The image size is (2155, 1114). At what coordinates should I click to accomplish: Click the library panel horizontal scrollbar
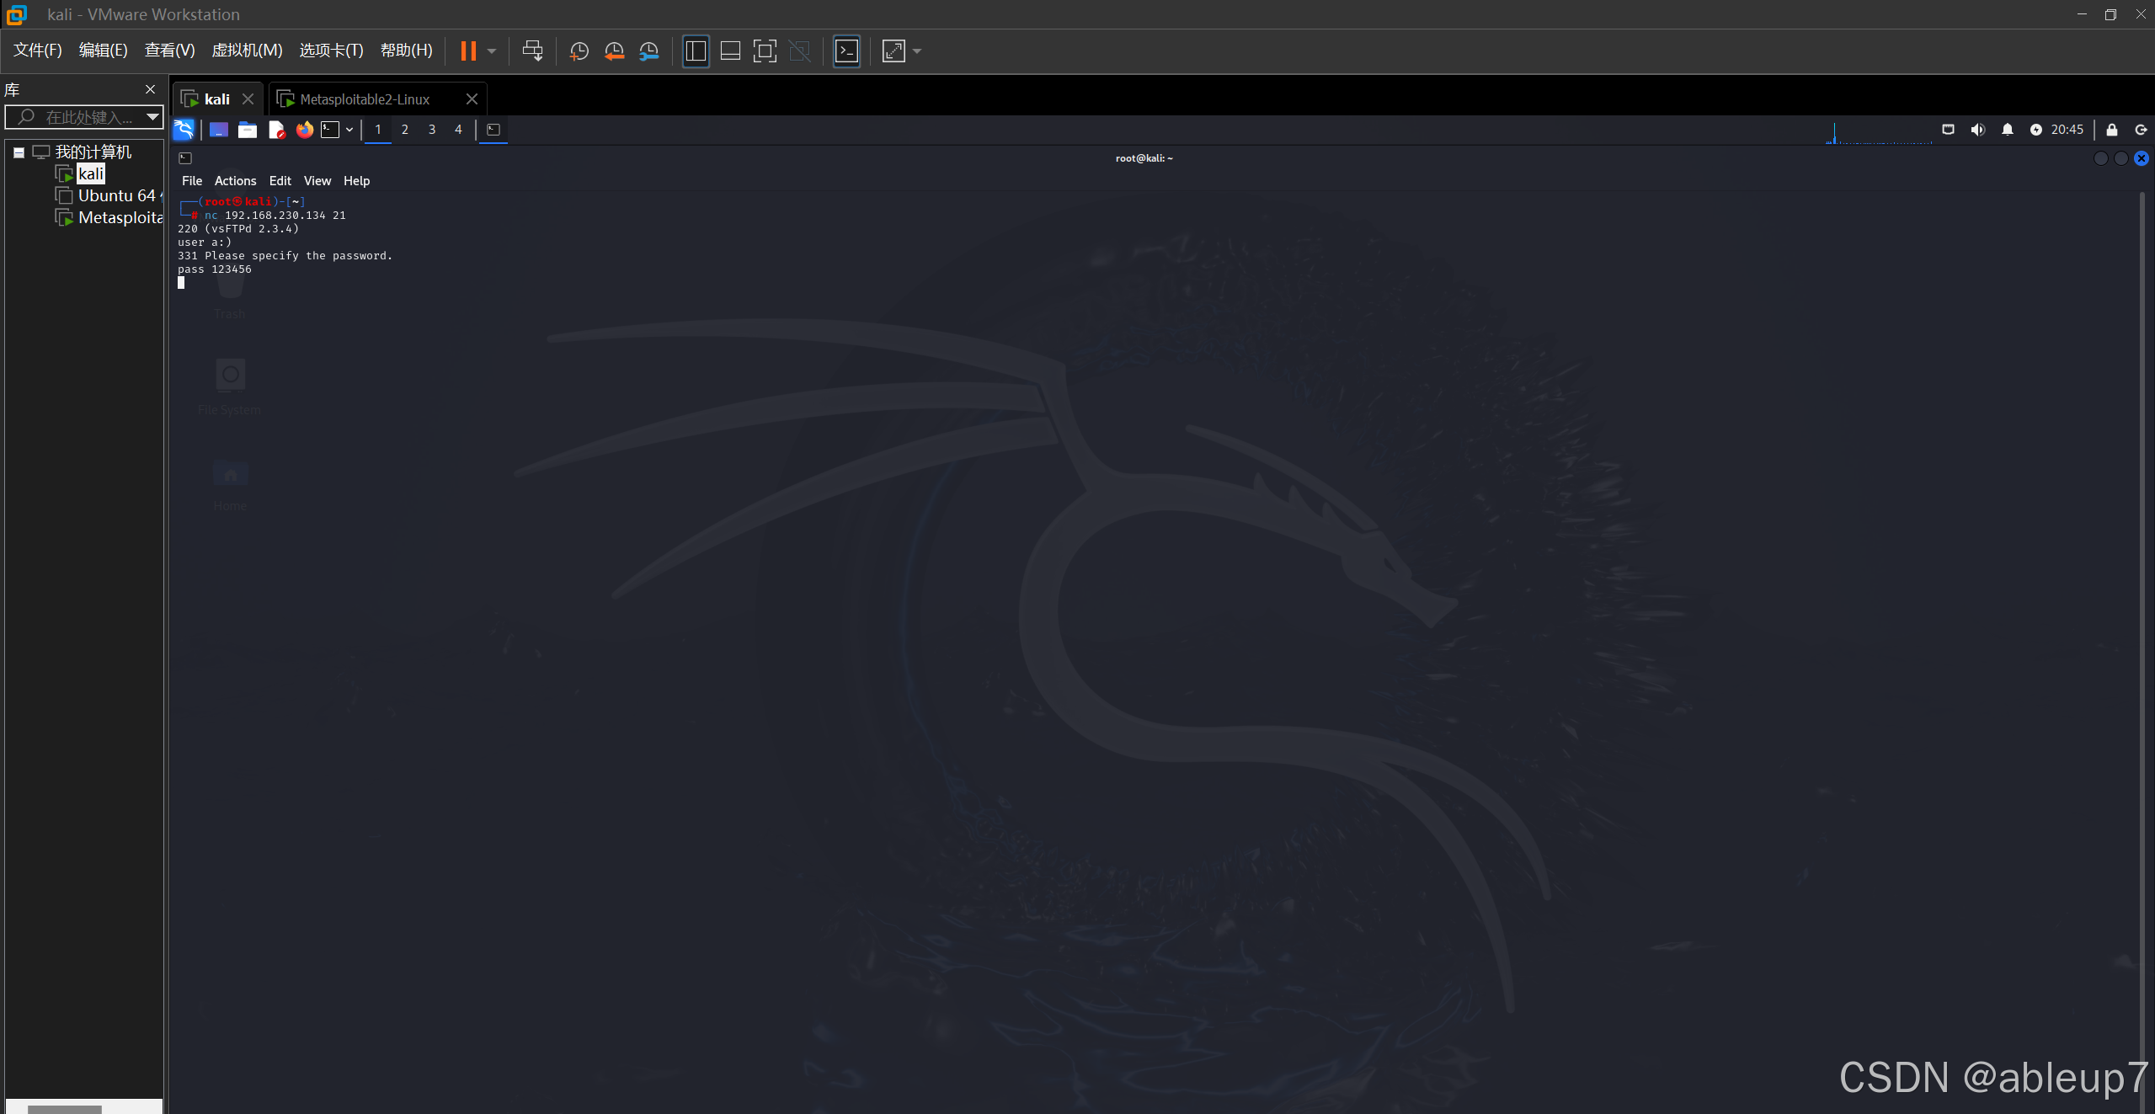65,1109
